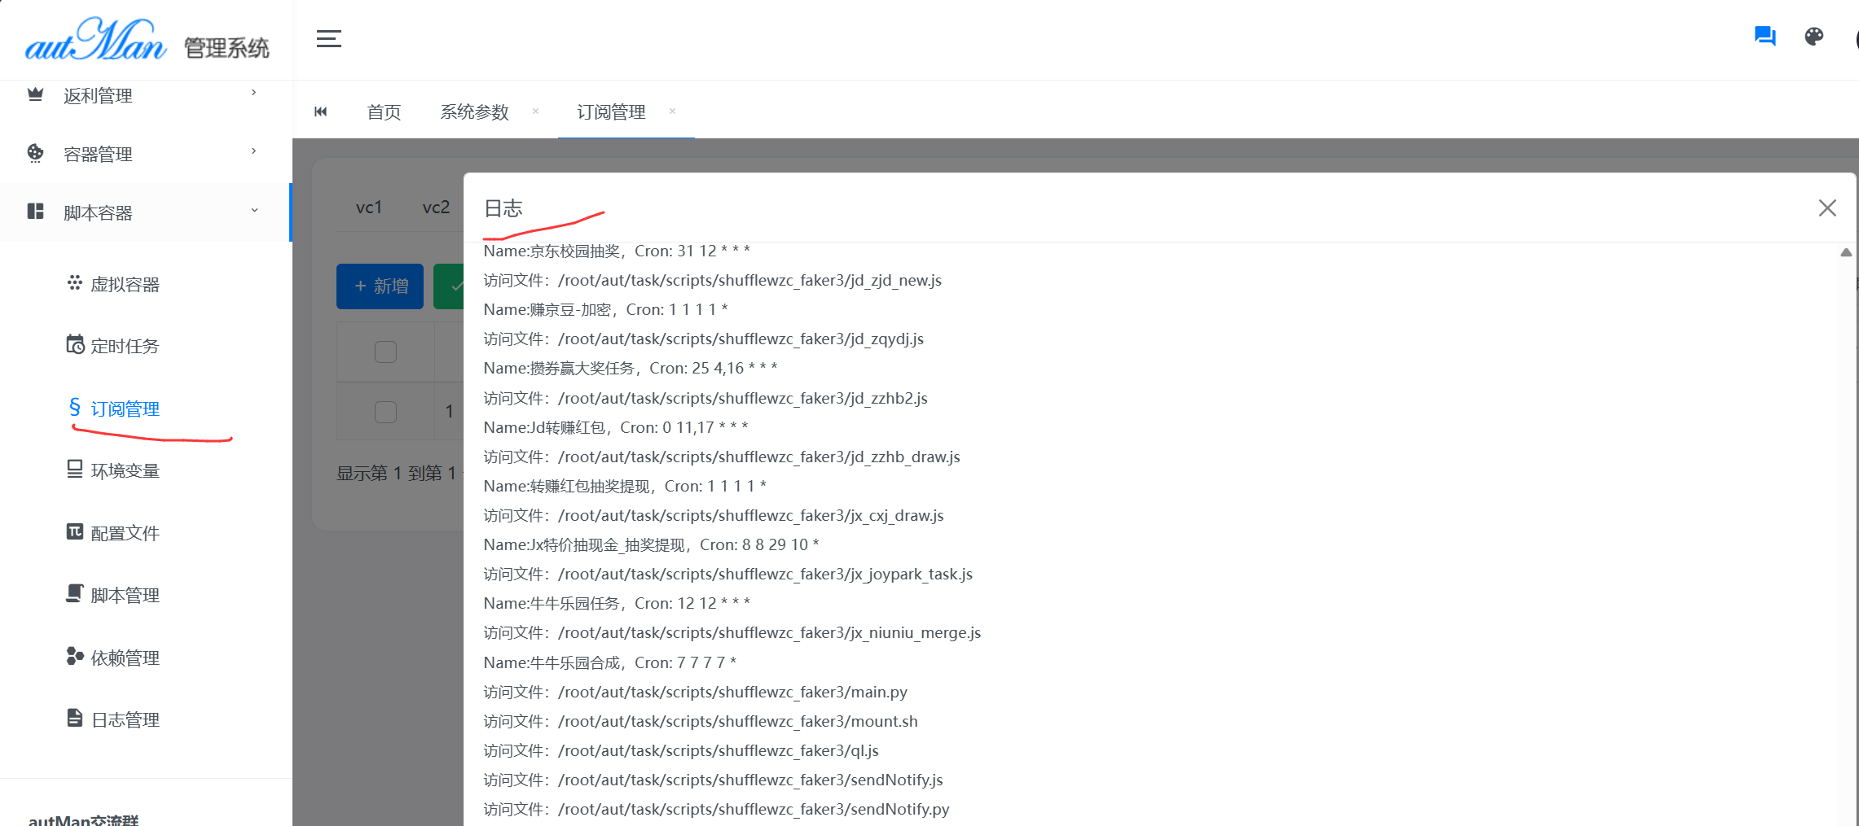Image resolution: width=1859 pixels, height=826 pixels.
Task: Click the log scrollbar up arrow
Action: coord(1846,252)
